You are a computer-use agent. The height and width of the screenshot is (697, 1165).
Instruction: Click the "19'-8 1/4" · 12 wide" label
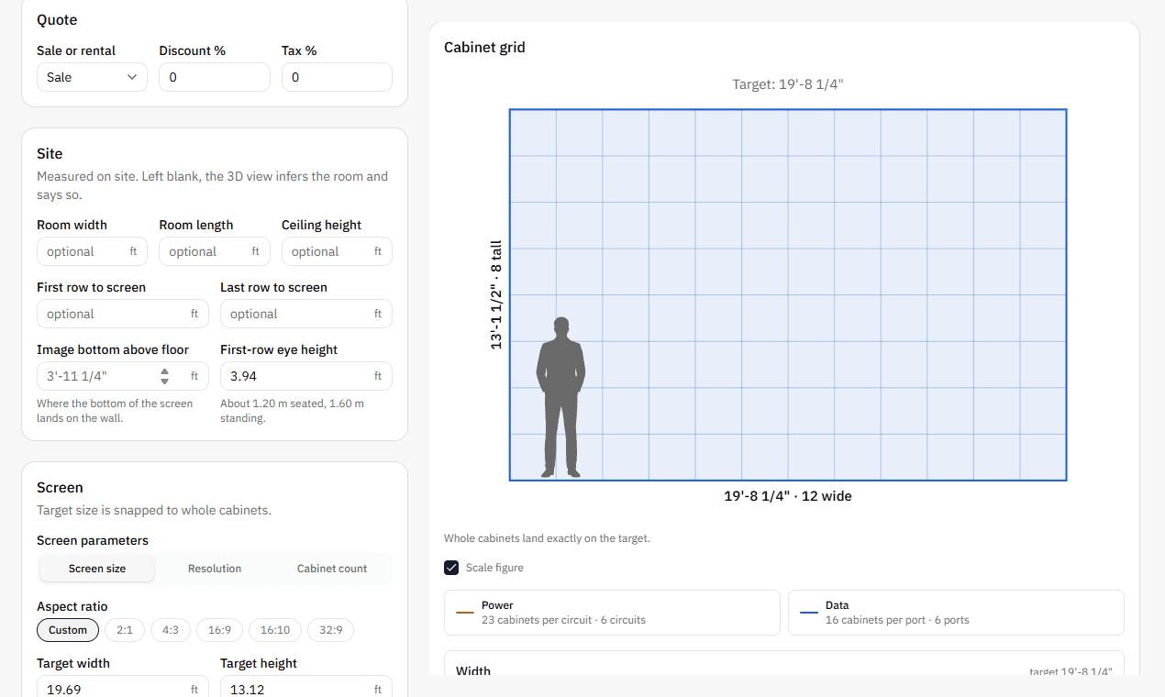coord(788,496)
